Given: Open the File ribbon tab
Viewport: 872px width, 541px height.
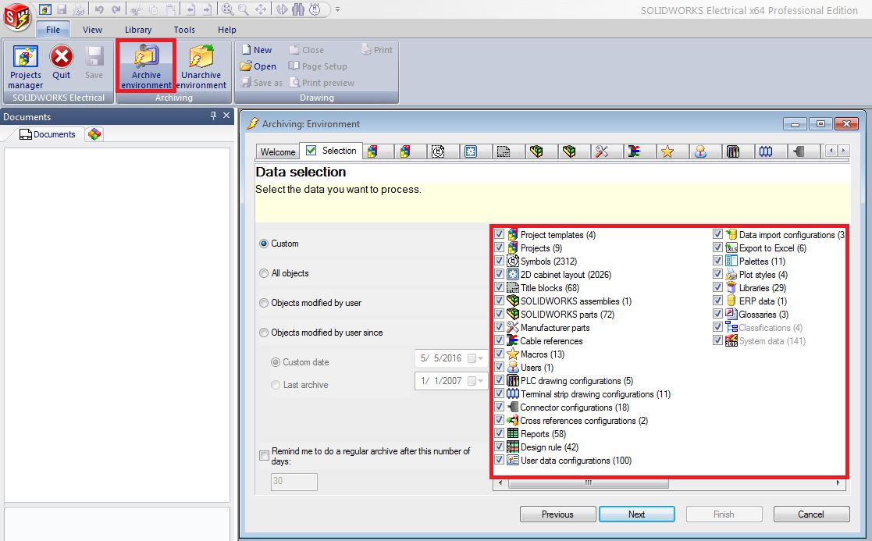Looking at the screenshot, I should (53, 30).
